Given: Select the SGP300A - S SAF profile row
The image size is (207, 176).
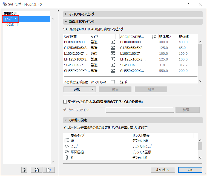Looking at the screenshot, I should tap(131, 65).
